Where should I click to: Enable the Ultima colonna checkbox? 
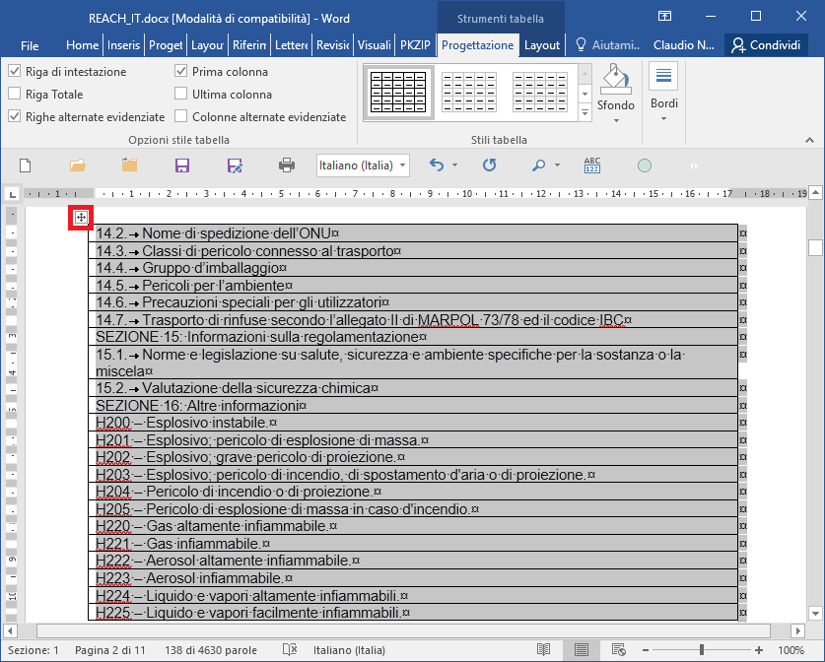(x=181, y=94)
